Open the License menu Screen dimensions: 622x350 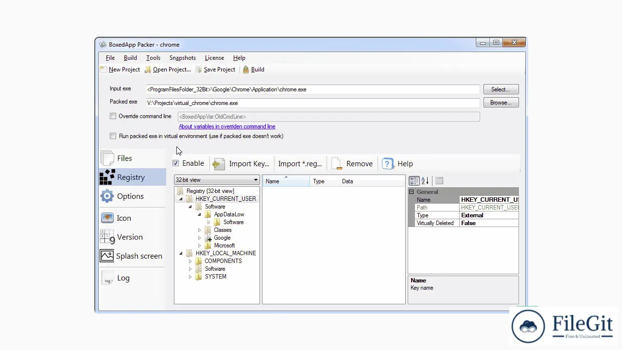[x=214, y=58]
